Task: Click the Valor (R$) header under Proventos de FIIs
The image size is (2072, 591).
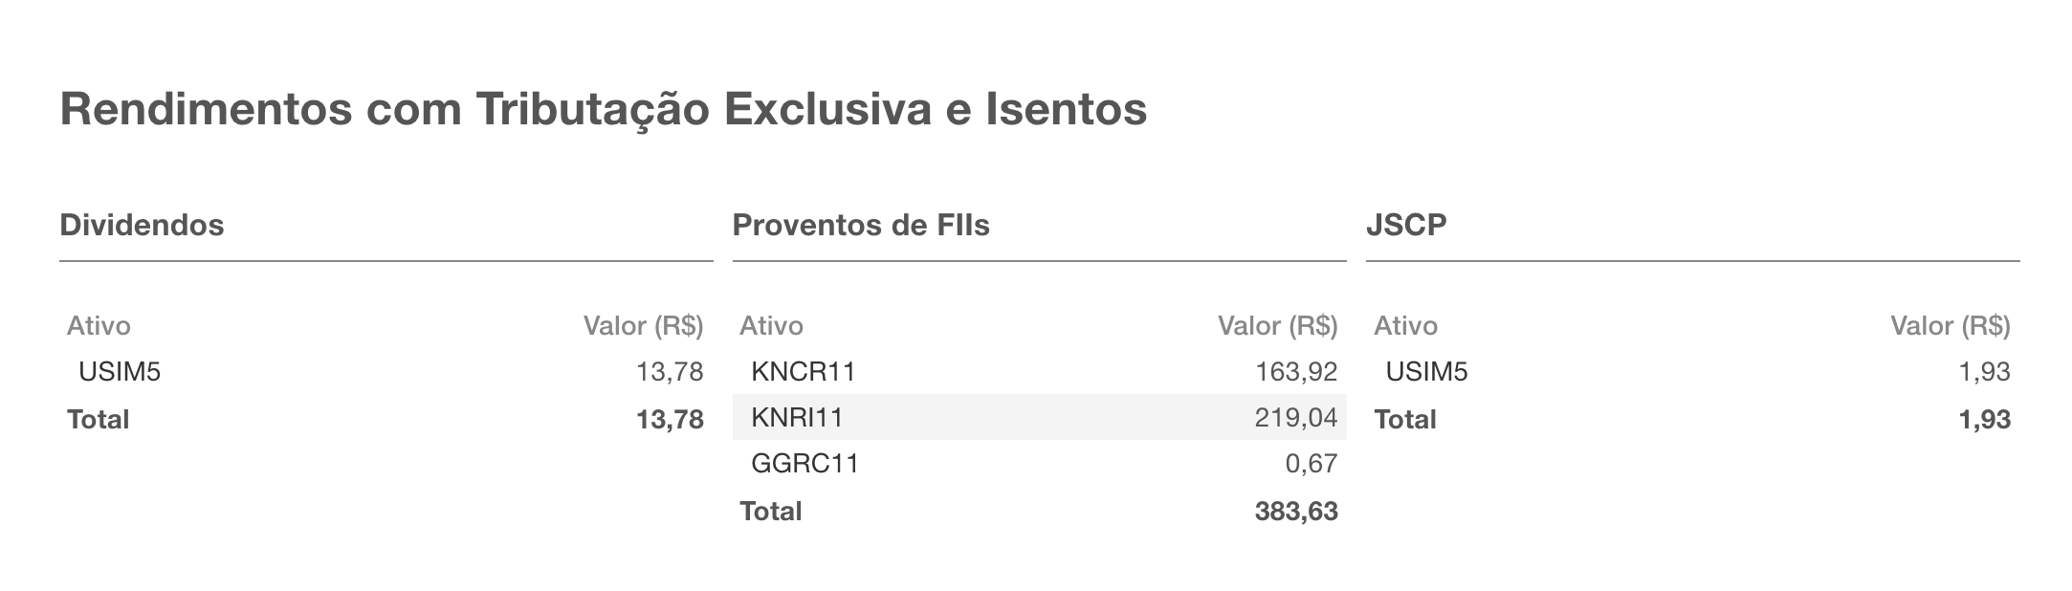Action: [x=1277, y=326]
